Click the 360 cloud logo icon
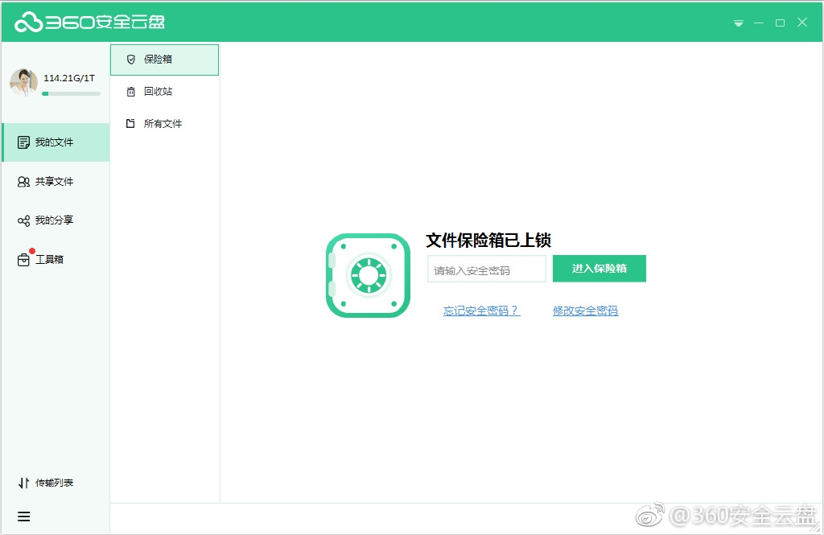This screenshot has width=824, height=535. [x=28, y=23]
